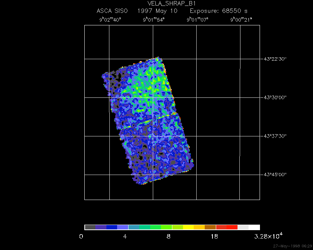Pick the white swatch at colorbar end
The height and width of the screenshot is (250, 313).
pos(254,227)
